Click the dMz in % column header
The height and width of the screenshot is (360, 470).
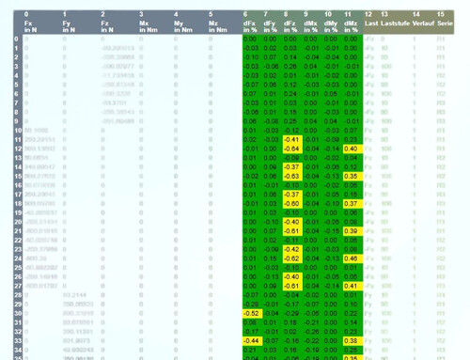click(351, 26)
